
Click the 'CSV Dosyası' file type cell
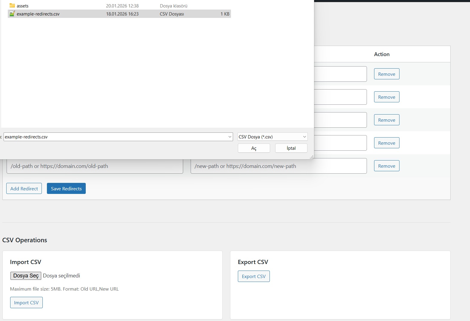[172, 14]
